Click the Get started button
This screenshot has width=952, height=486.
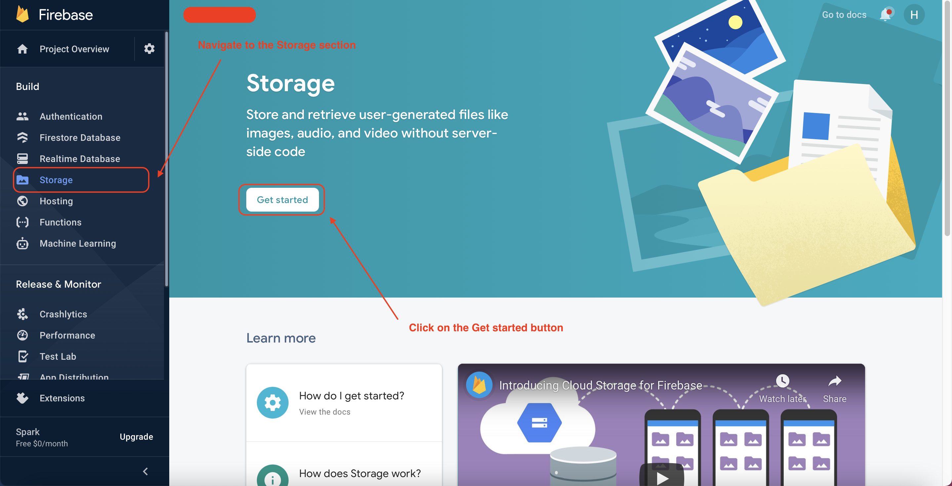point(282,200)
